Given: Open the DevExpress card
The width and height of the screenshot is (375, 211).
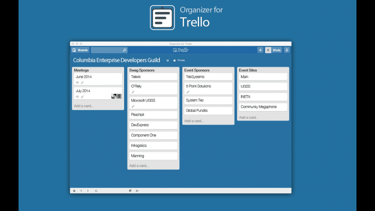Looking at the screenshot, I should tap(153, 125).
